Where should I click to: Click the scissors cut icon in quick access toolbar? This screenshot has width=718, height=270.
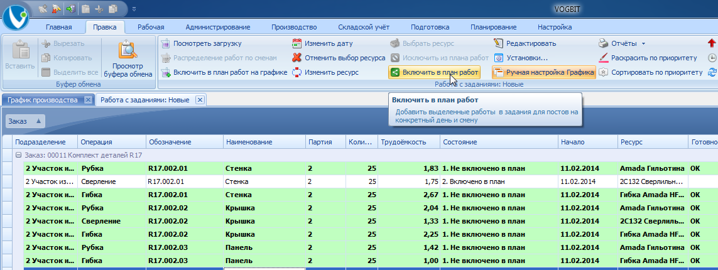[99, 8]
